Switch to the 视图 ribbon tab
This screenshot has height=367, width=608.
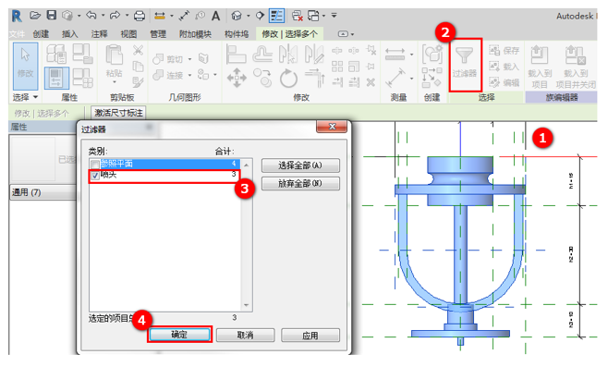128,34
